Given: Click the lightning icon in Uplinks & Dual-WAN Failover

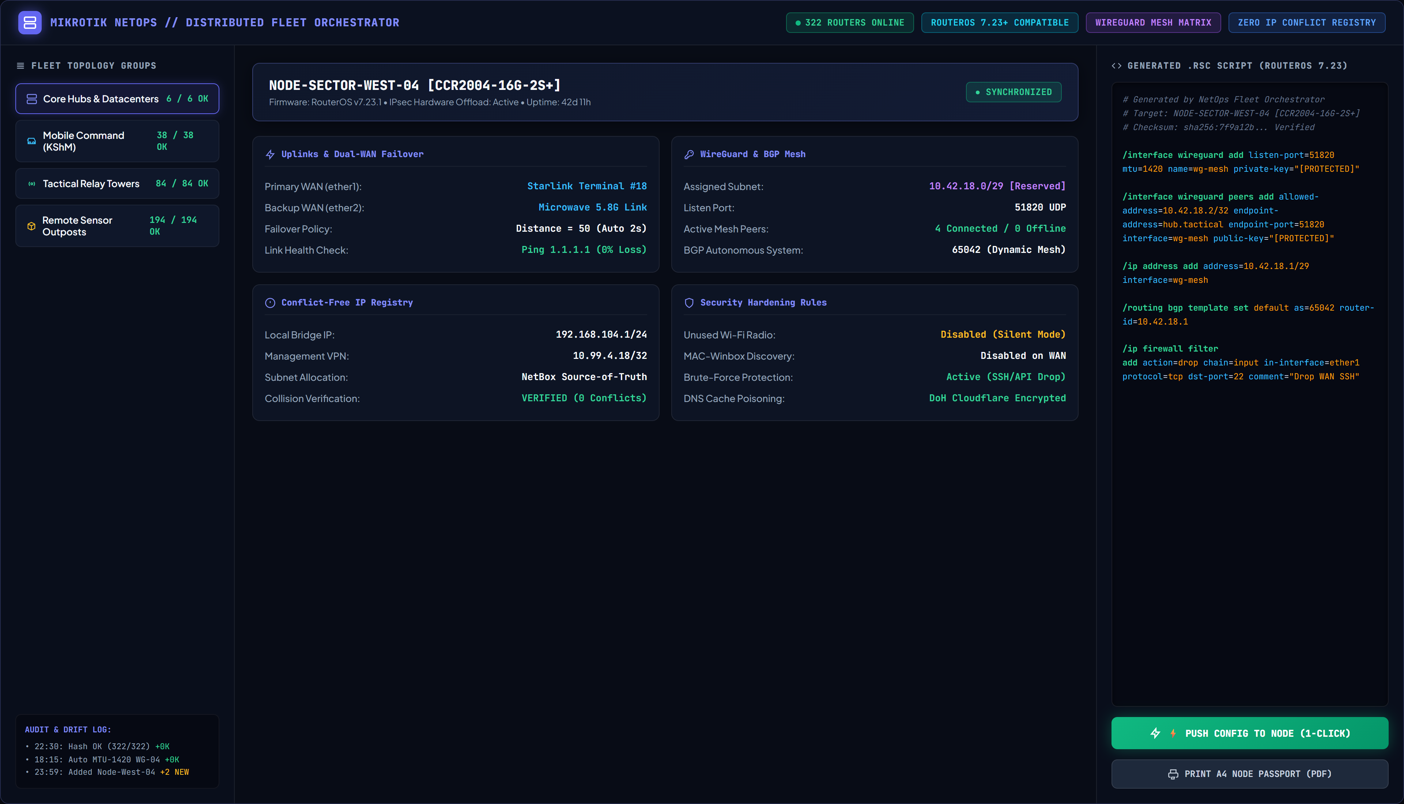Looking at the screenshot, I should point(270,155).
